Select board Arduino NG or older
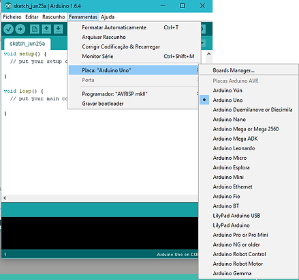The width and height of the screenshot is (299, 280). point(249,244)
